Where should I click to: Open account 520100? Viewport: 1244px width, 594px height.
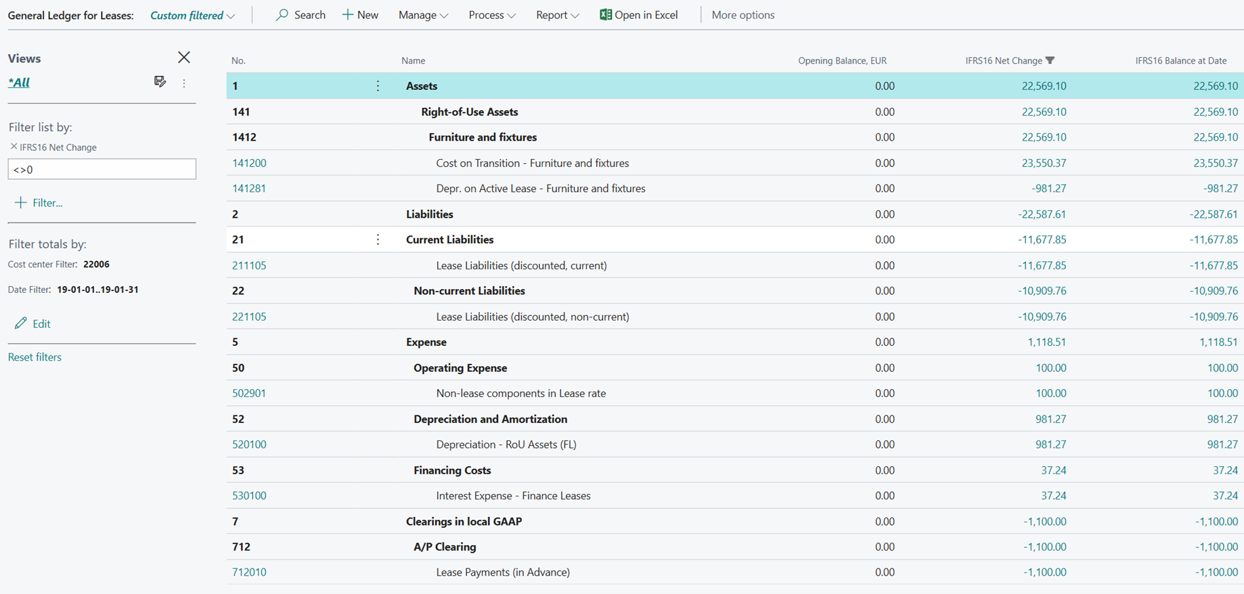[249, 444]
